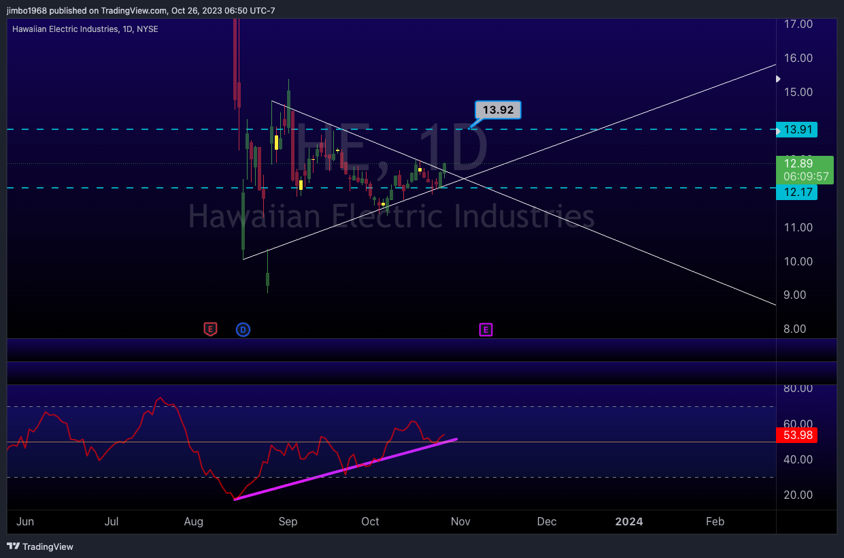This screenshot has width=844, height=558.
Task: Click the 10.00 price axis label
Action: (798, 261)
